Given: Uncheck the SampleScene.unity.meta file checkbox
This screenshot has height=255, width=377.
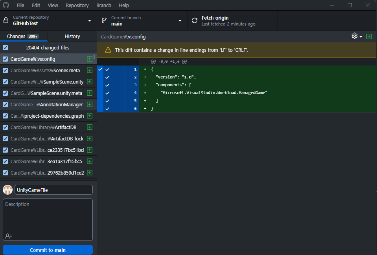Looking at the screenshot, I should (5, 93).
